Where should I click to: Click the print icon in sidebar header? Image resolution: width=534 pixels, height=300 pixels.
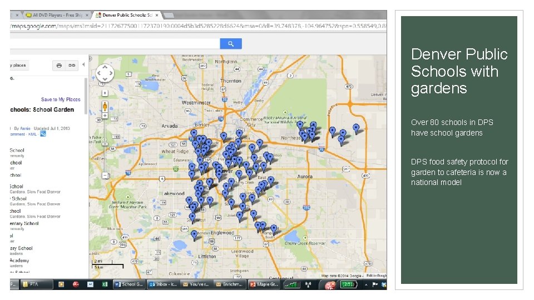pyautogui.click(x=59, y=66)
